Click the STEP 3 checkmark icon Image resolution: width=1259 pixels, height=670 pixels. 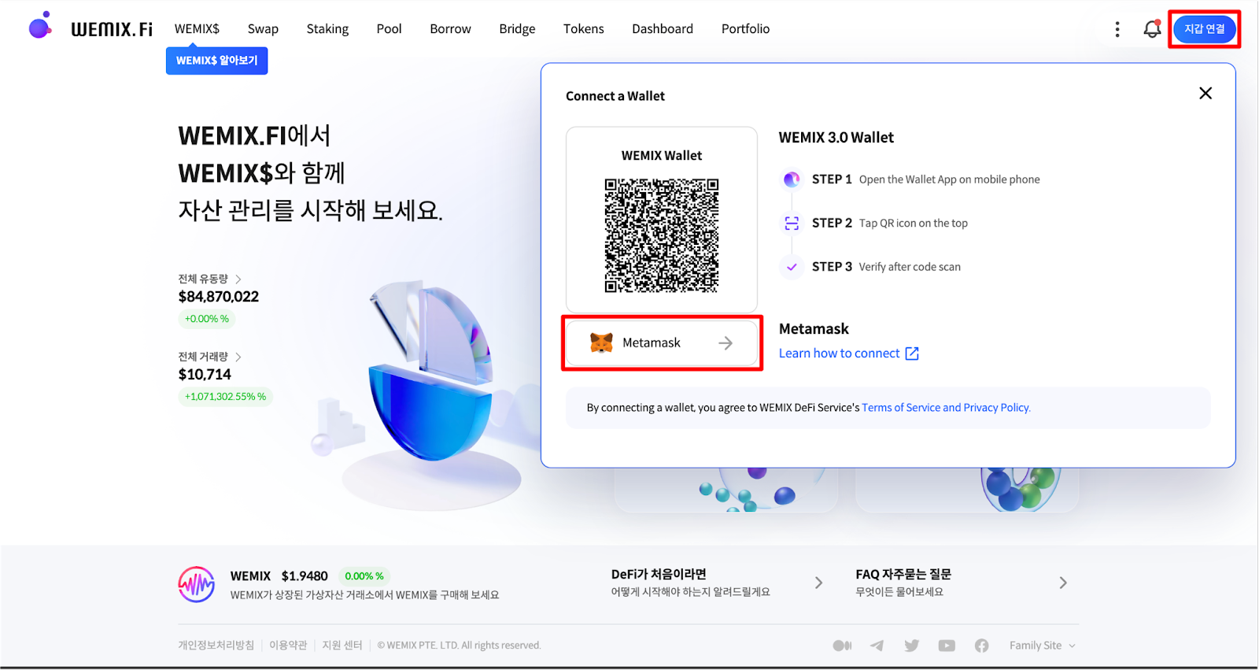click(x=792, y=267)
